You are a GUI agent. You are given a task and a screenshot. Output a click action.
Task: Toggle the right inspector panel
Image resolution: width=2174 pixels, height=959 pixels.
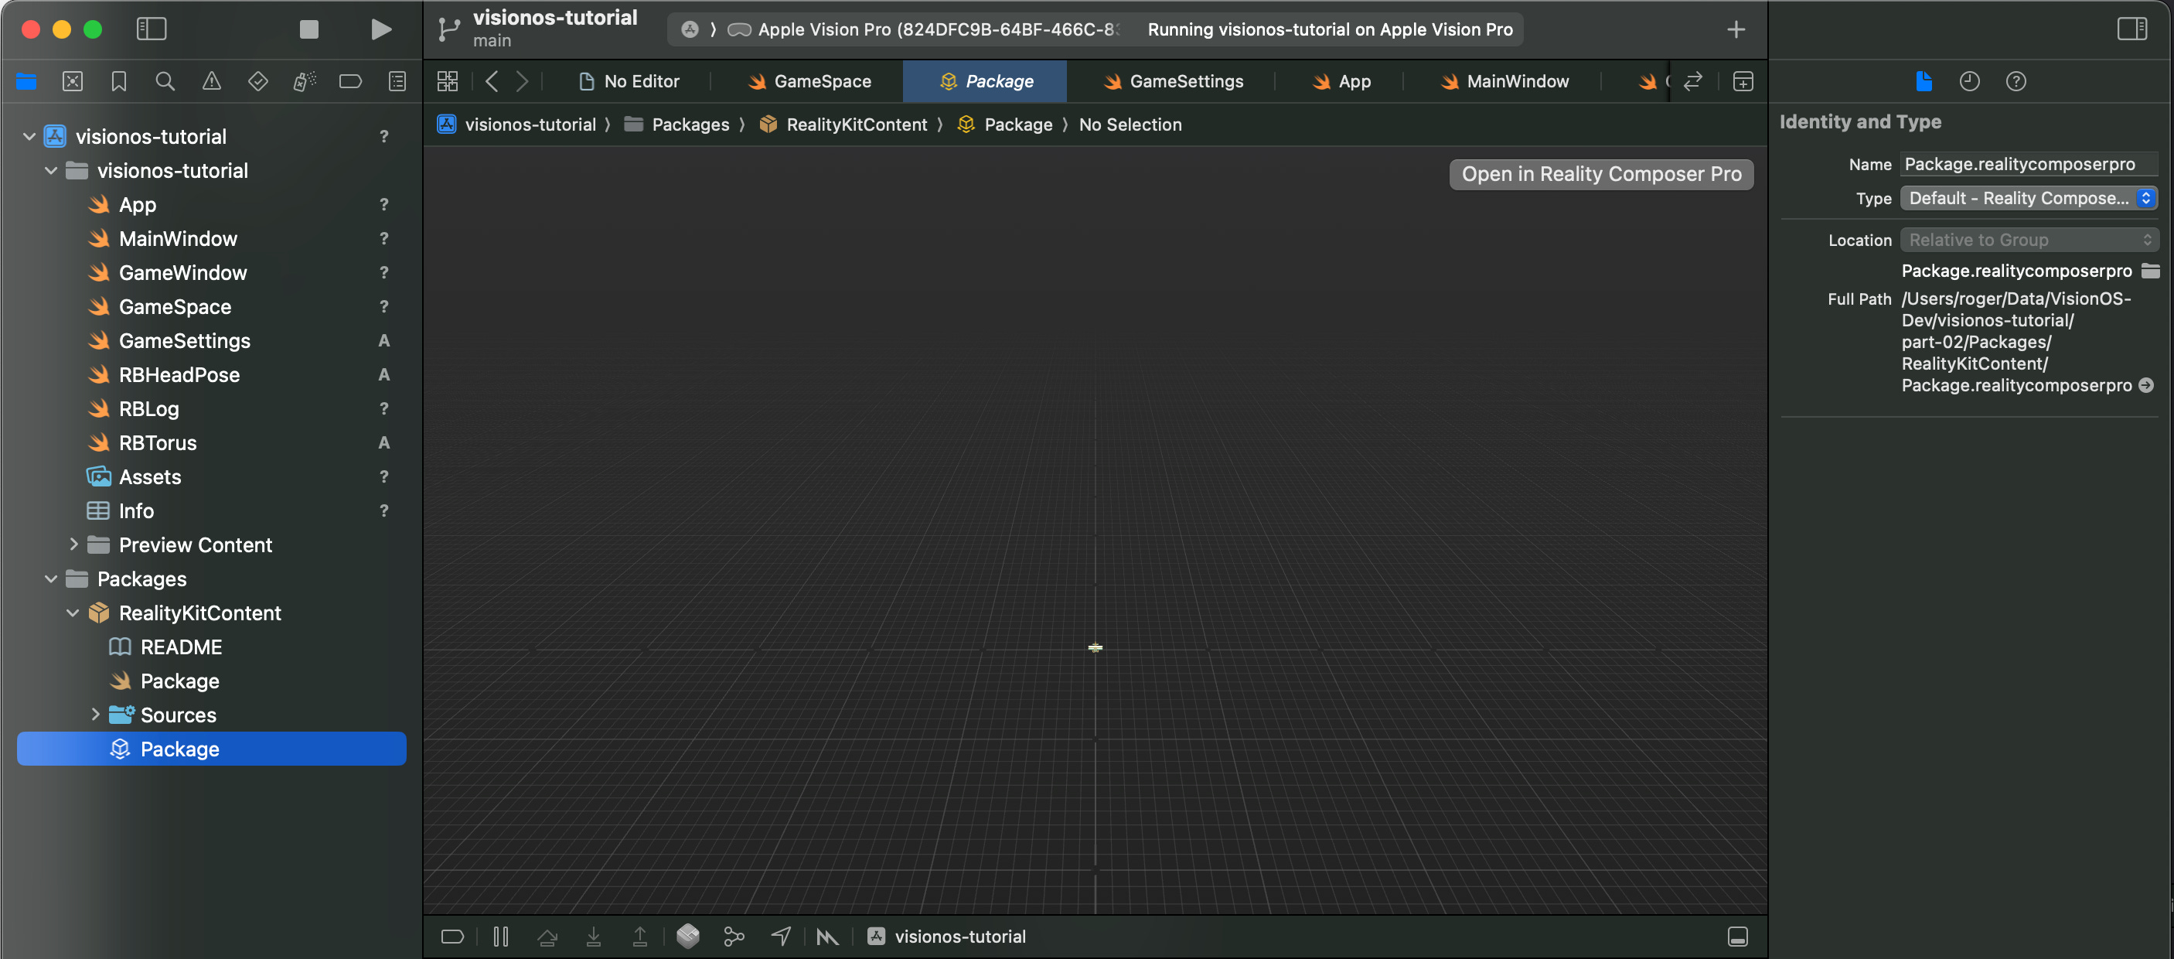click(2131, 29)
